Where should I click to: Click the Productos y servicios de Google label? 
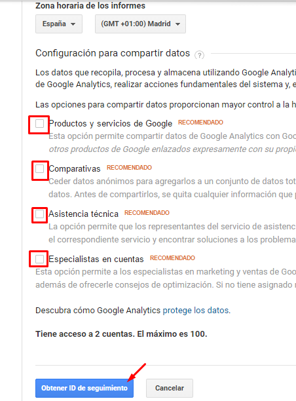click(x=111, y=124)
